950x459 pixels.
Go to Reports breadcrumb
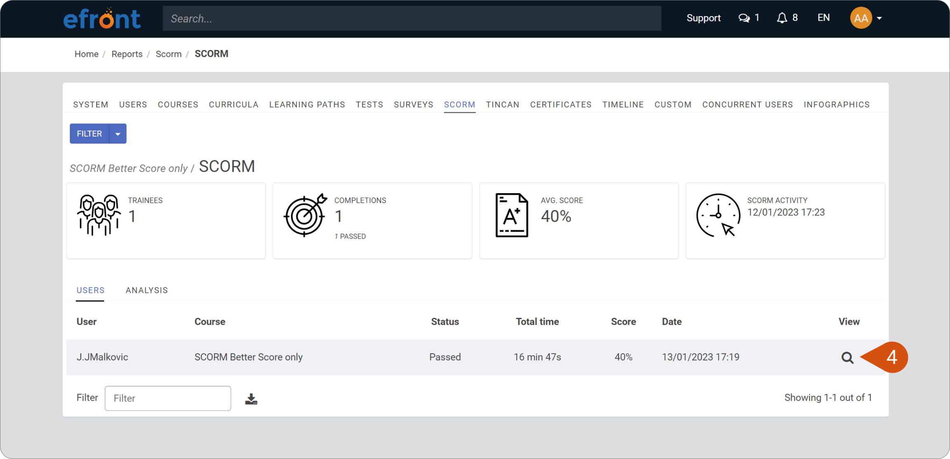click(127, 54)
